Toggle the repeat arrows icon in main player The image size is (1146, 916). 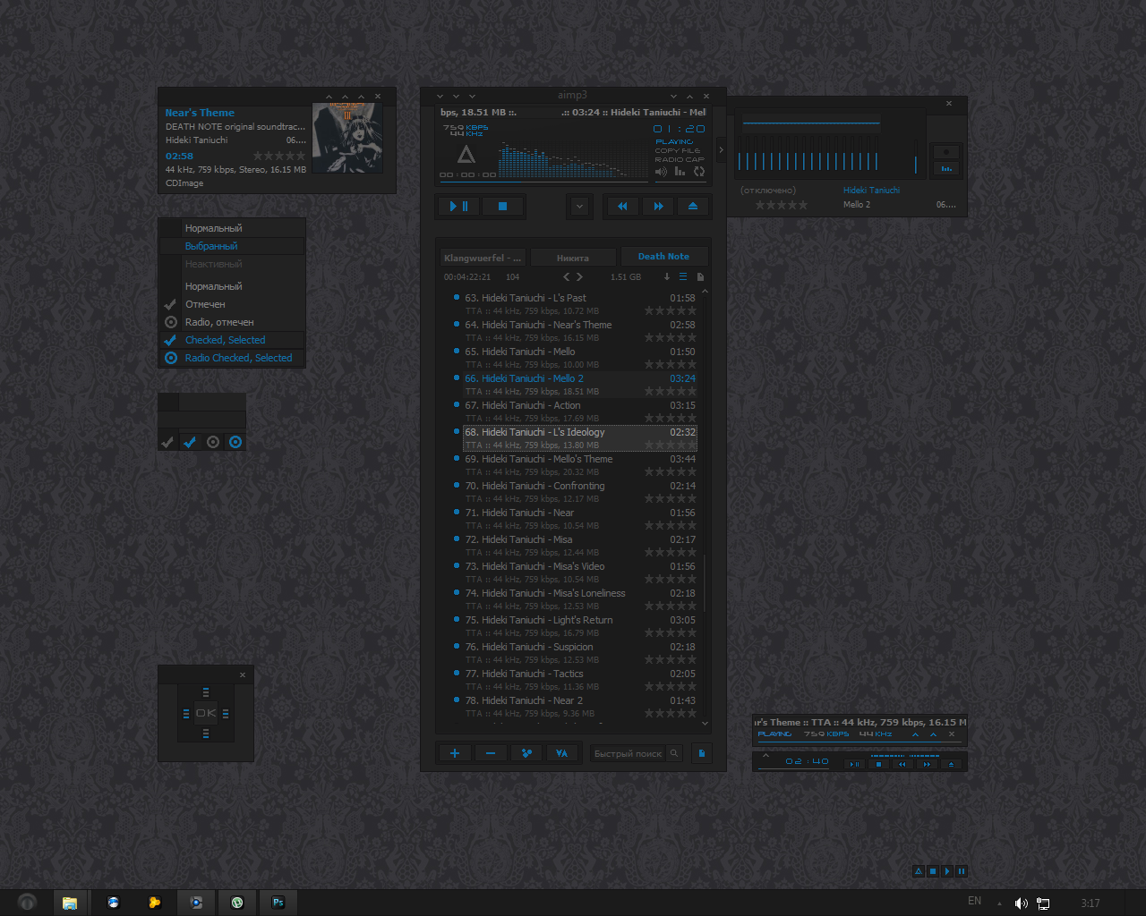tap(699, 172)
